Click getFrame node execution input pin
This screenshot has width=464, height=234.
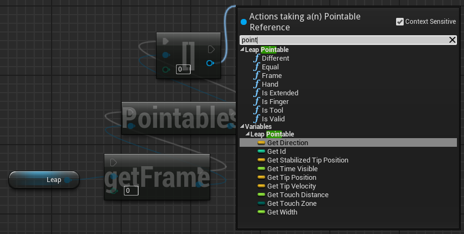point(114,162)
